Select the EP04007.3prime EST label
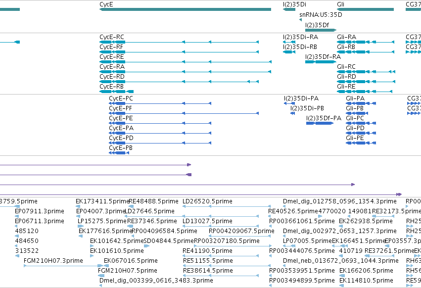Image resolution: width=421 pixels, height=288 pixels. 101,211
